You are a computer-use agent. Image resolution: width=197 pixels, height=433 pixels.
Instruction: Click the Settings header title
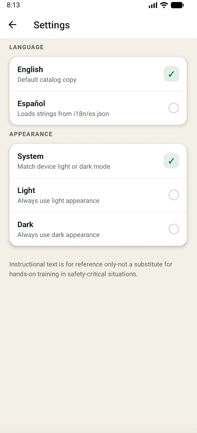pyautogui.click(x=52, y=25)
